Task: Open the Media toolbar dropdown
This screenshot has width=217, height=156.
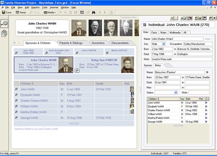Action: point(50,12)
